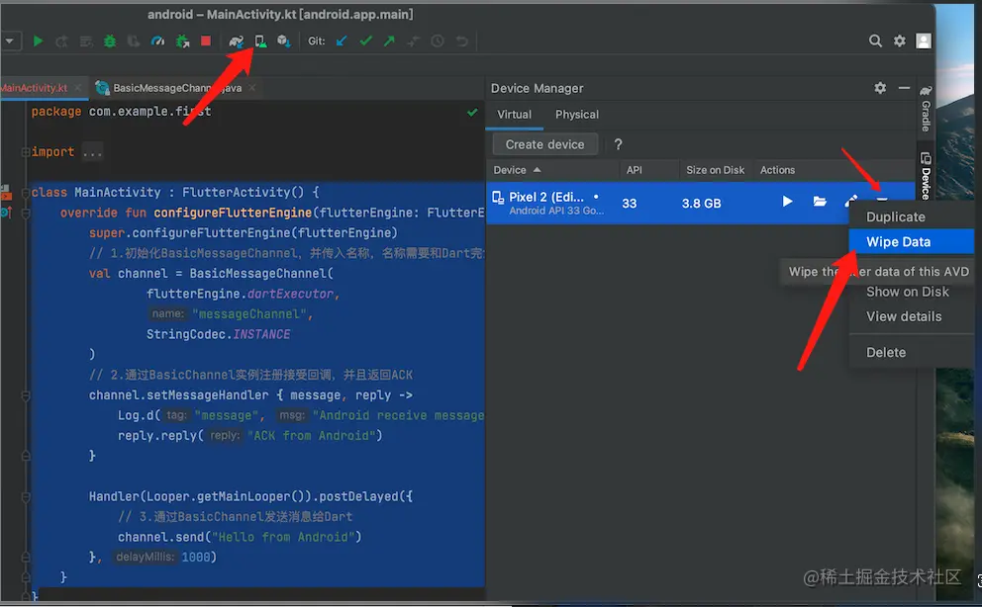Image resolution: width=982 pixels, height=607 pixels.
Task: Close the MainActivity.kt tab
Action: coord(77,88)
